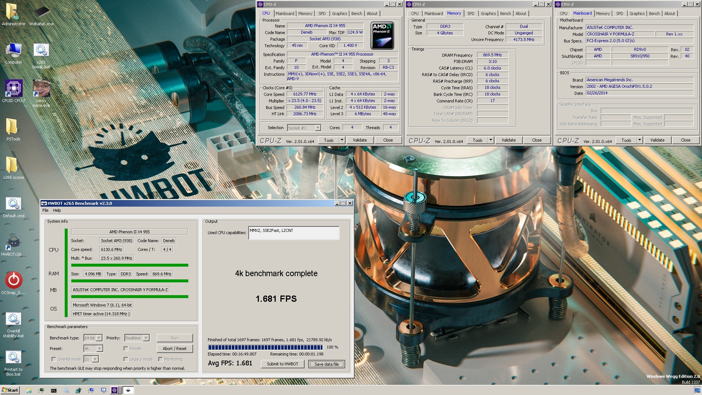This screenshot has height=395, width=702.
Task: Select the x265 tweak.bat desktop icon
Action: point(41,56)
